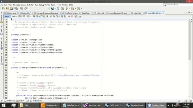Click the Profile Project icon
The width and height of the screenshot is (193, 108).
(x=78, y=9)
